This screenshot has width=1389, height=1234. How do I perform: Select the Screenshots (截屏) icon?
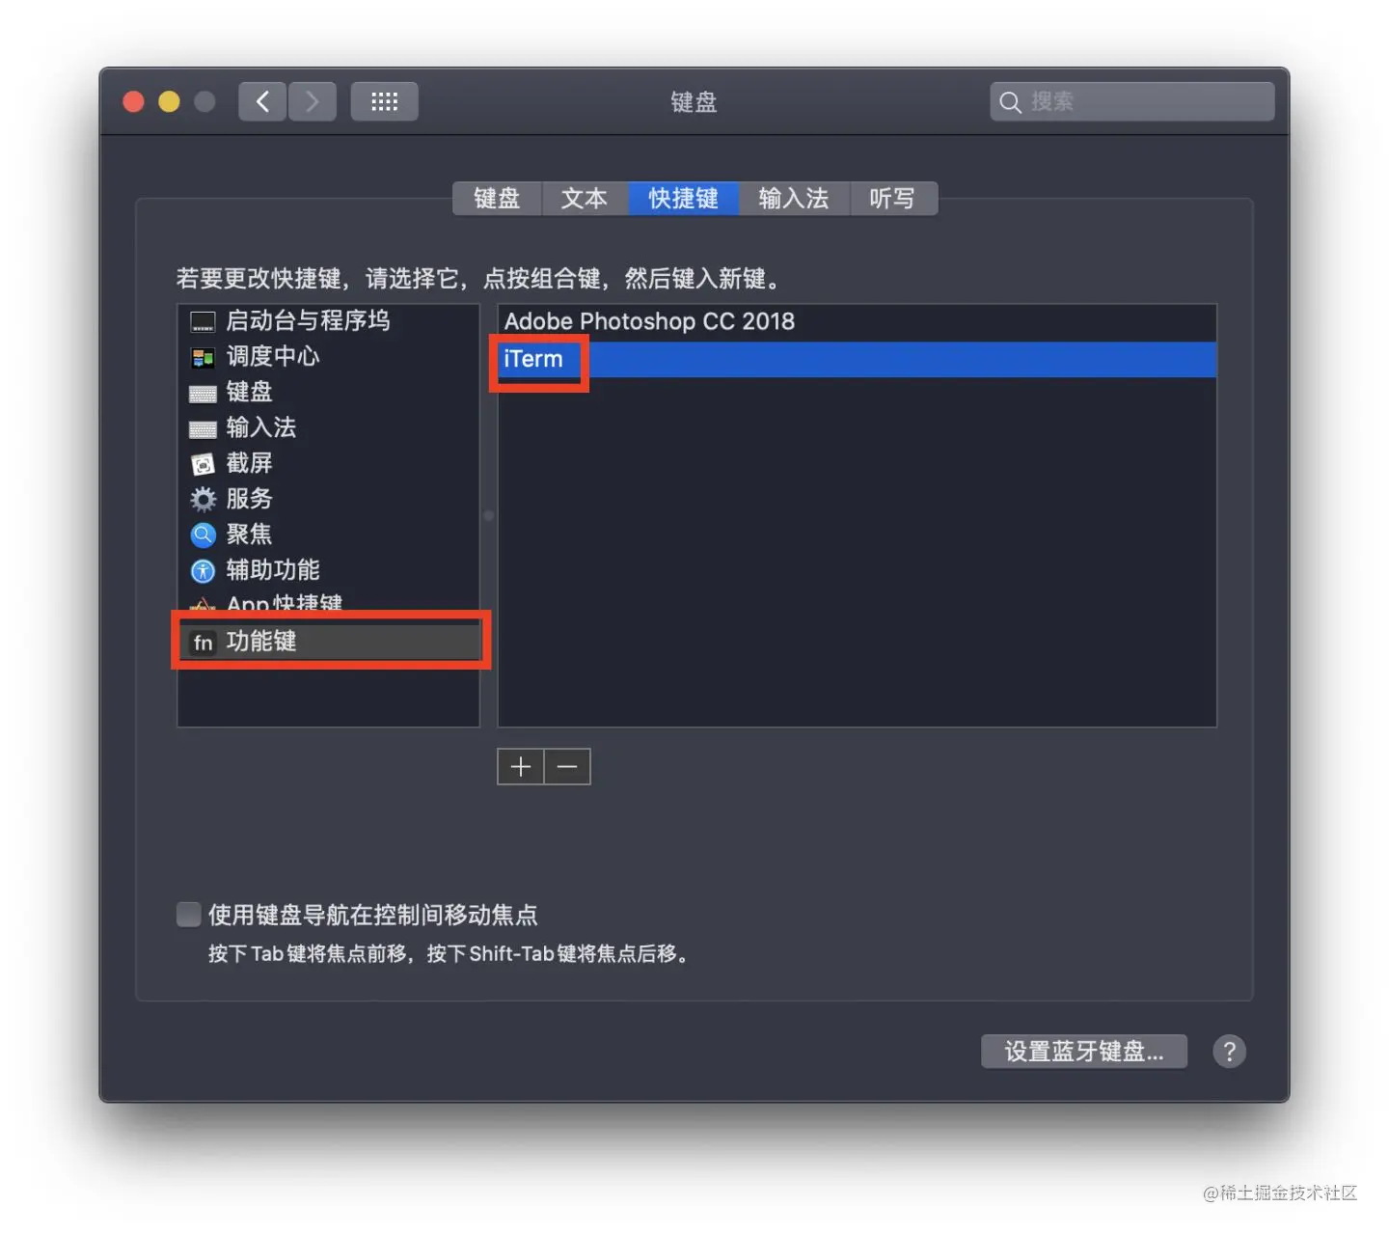(203, 464)
